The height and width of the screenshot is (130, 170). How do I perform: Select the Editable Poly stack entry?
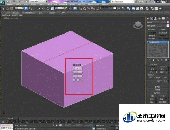[x=158, y=42]
